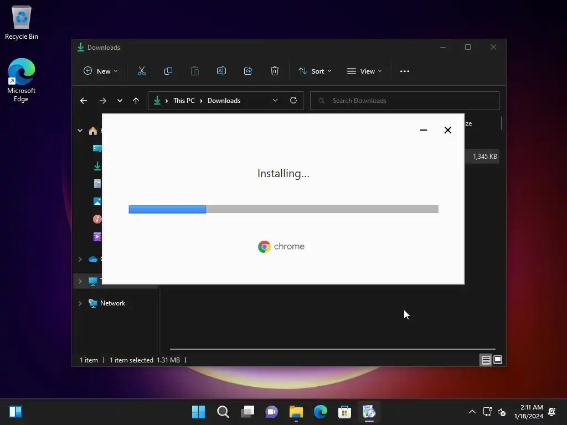567x425 pixels.
Task: Open the New item dropdown
Action: [101, 71]
